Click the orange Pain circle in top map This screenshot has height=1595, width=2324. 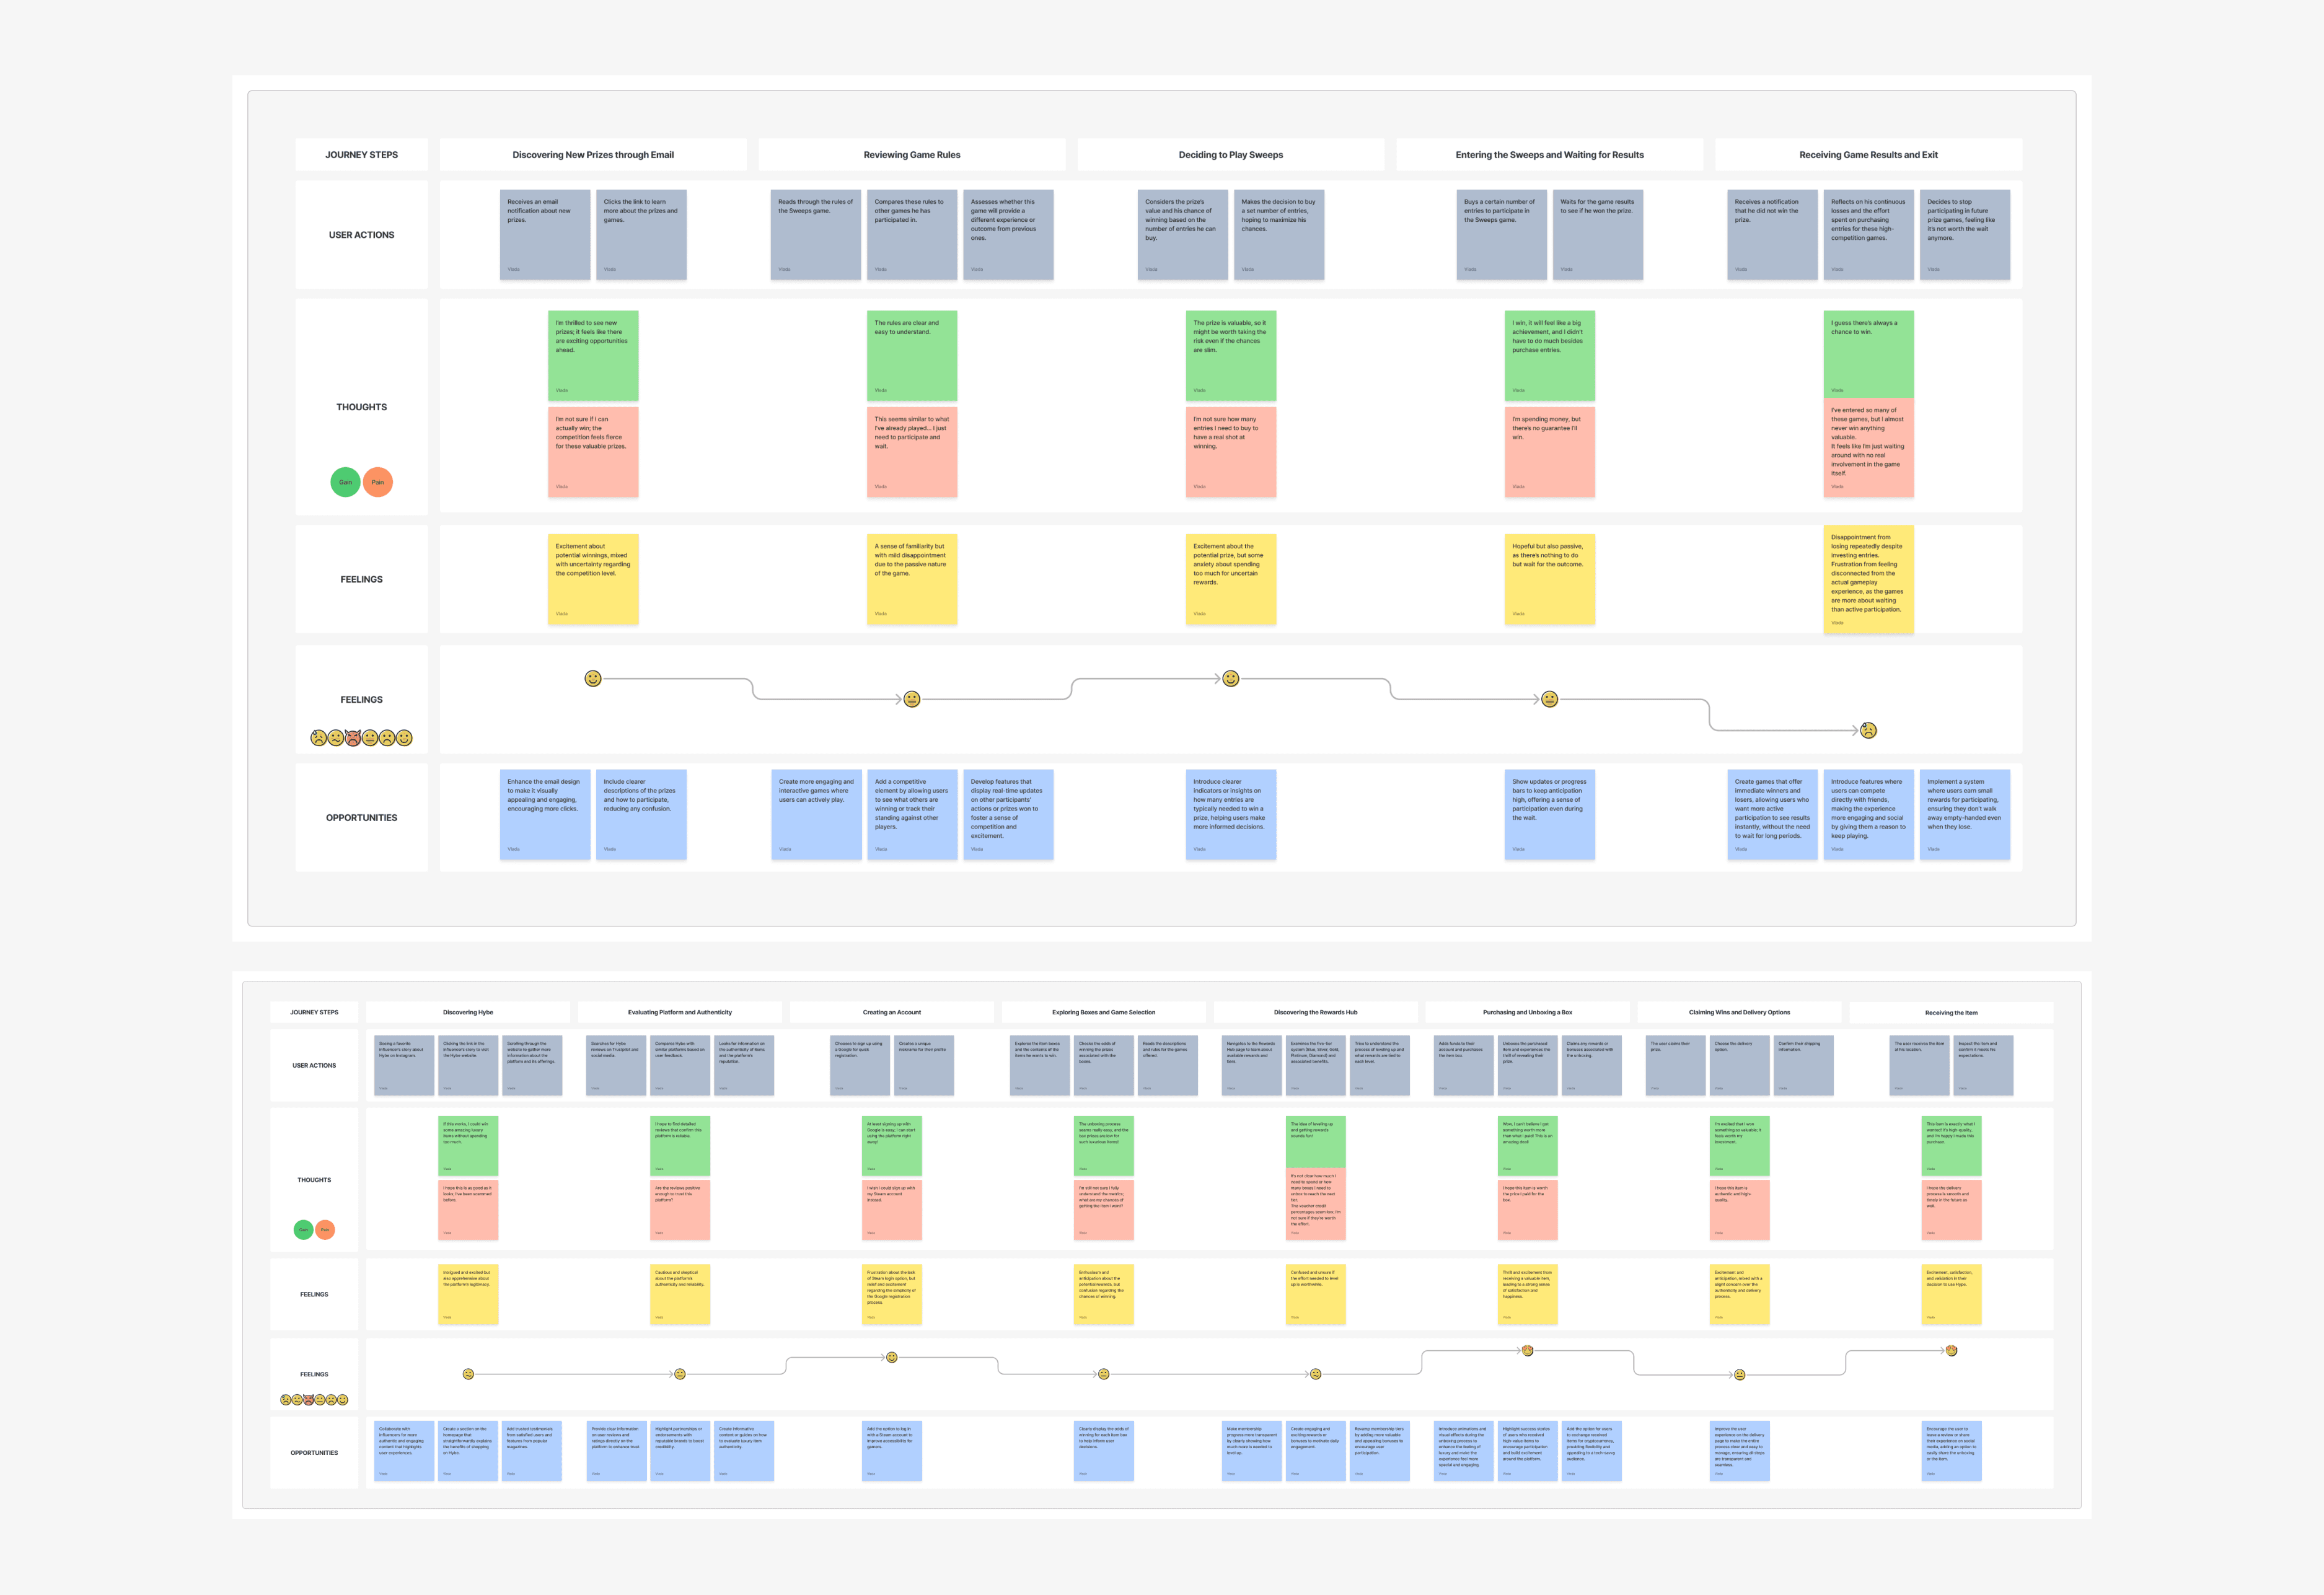tap(378, 482)
